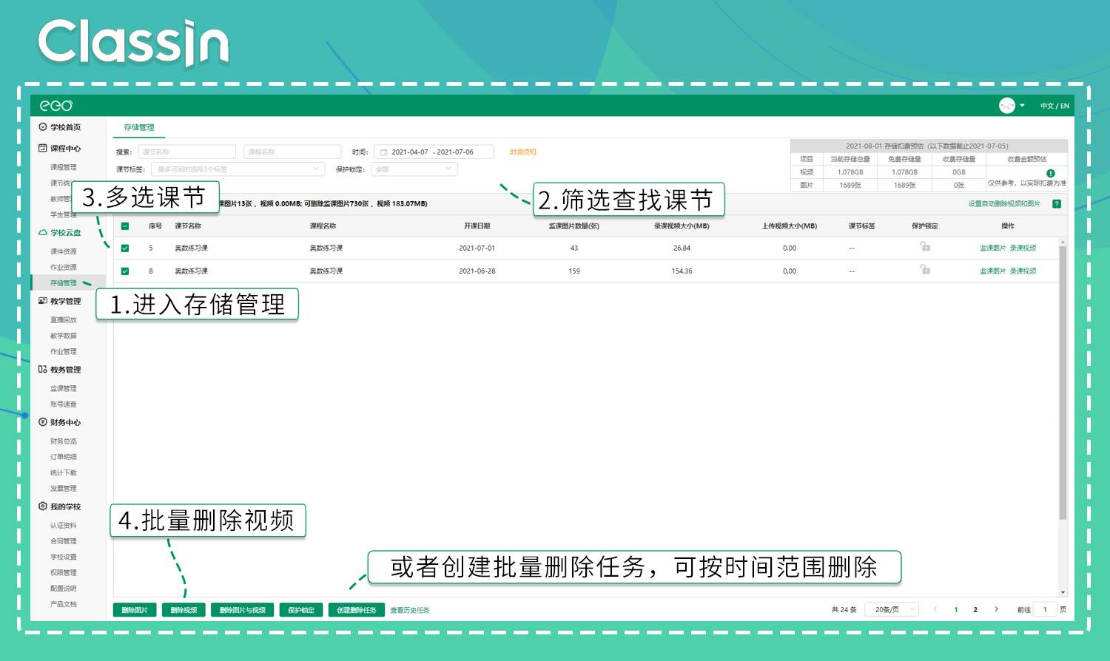Focus the 课程名称 search field
The height and width of the screenshot is (661, 1110).
[292, 152]
